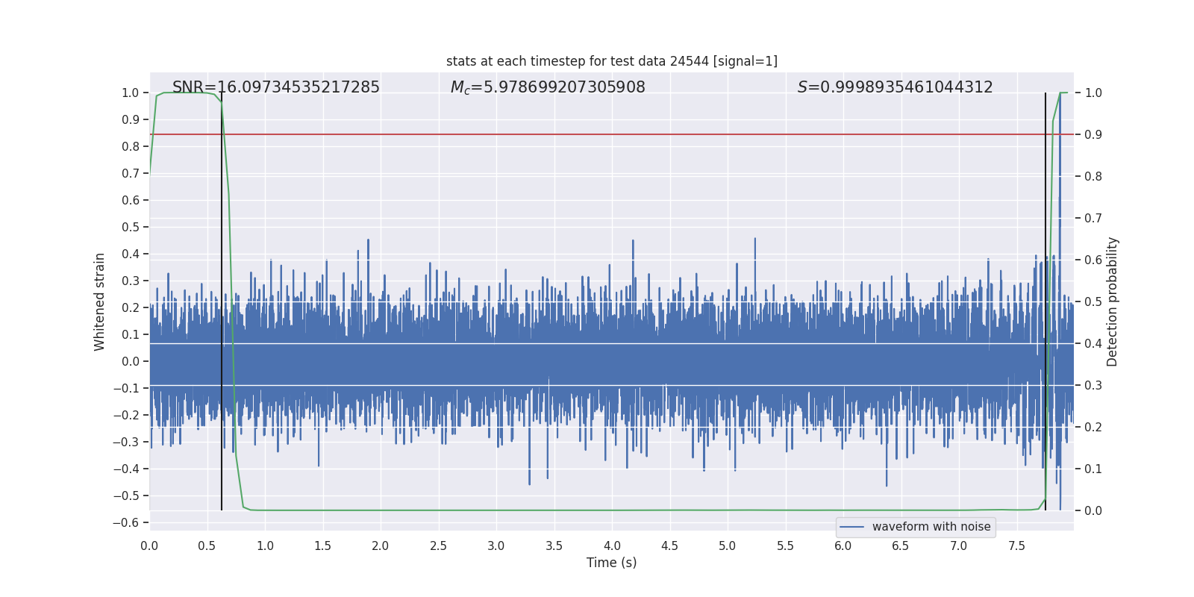Click the S=0.99989 score annotation
Screen dimensions: 1194x597
point(895,87)
